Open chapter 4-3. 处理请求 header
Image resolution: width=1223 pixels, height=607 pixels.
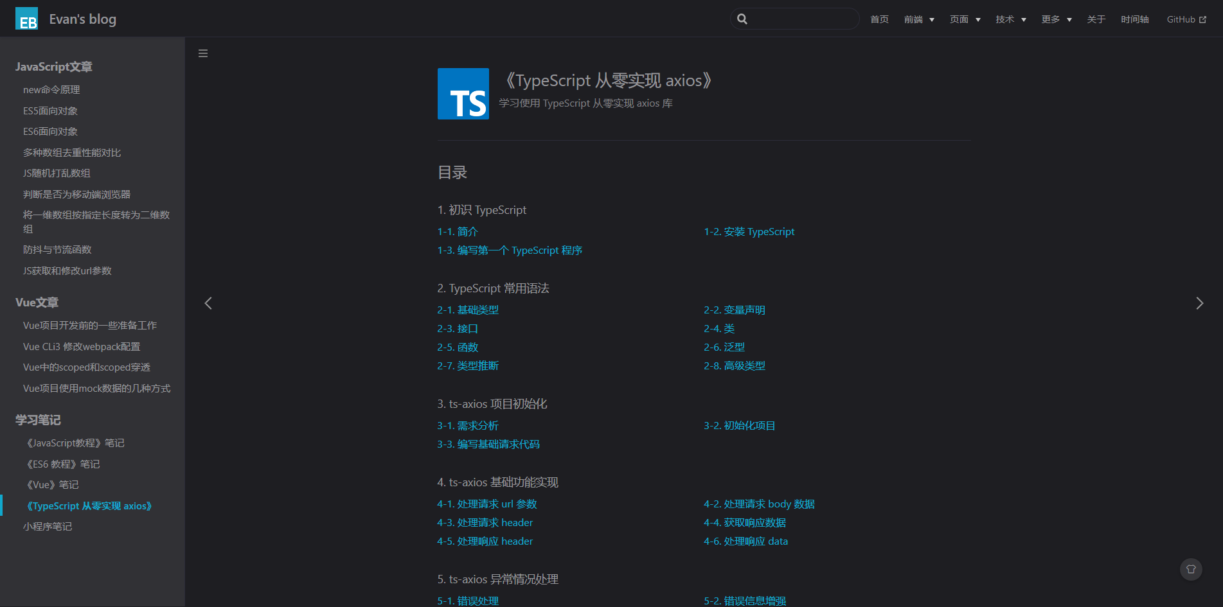[x=485, y=523]
